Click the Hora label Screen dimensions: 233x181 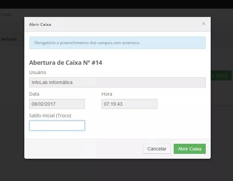click(107, 94)
